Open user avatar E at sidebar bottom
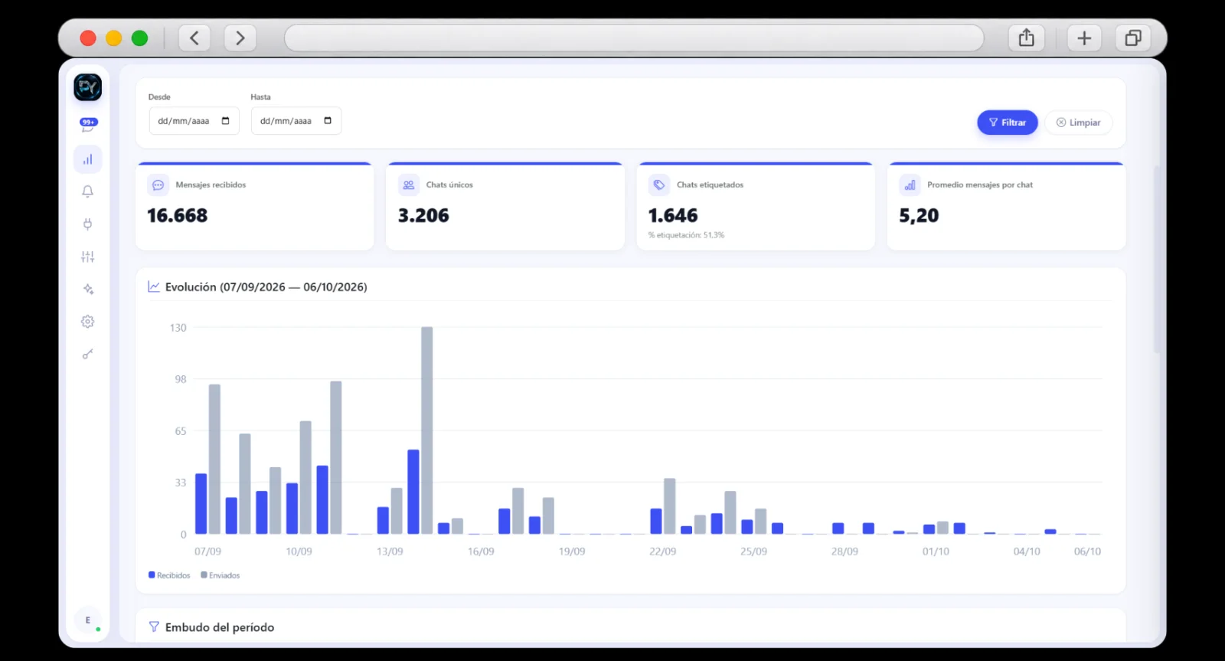The height and width of the screenshot is (661, 1225). point(88,620)
